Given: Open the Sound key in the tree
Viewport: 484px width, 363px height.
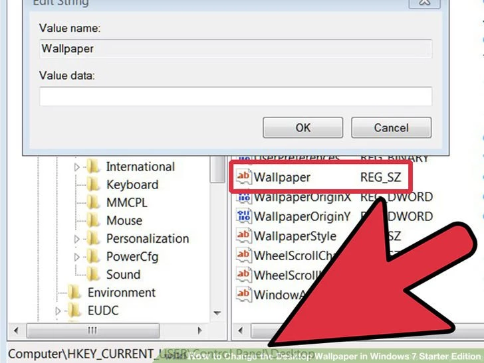Looking at the screenshot, I should click(x=124, y=275).
